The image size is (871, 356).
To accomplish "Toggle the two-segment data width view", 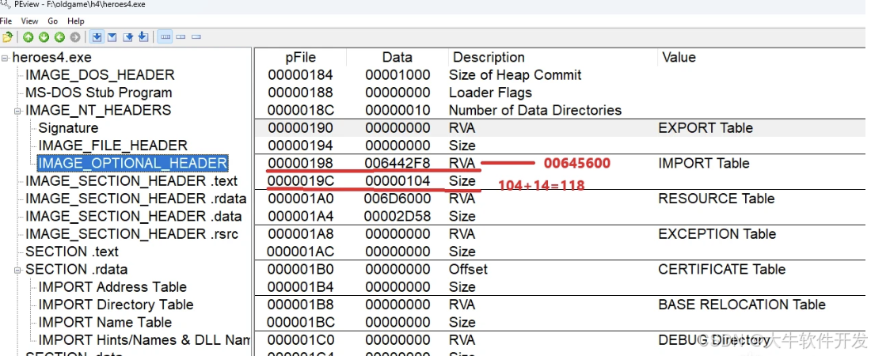I will tap(181, 37).
